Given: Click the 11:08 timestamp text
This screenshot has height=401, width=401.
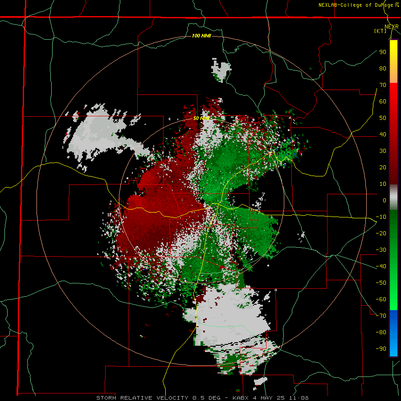Looking at the screenshot, I should coord(299,398).
